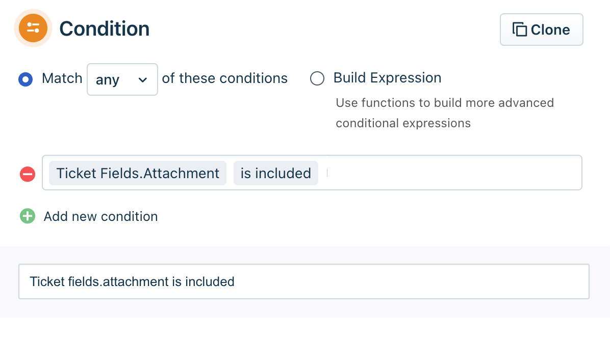Click the green plus add icon
Viewport: 610px width, 340px height.
pyautogui.click(x=28, y=216)
